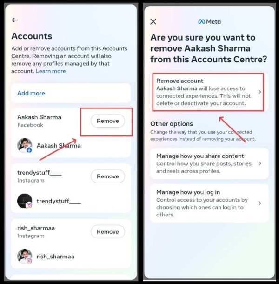Open Aakash Sharma Facebook profile picture
Image resolution: width=279 pixels, height=284 pixels.
pos(25,145)
